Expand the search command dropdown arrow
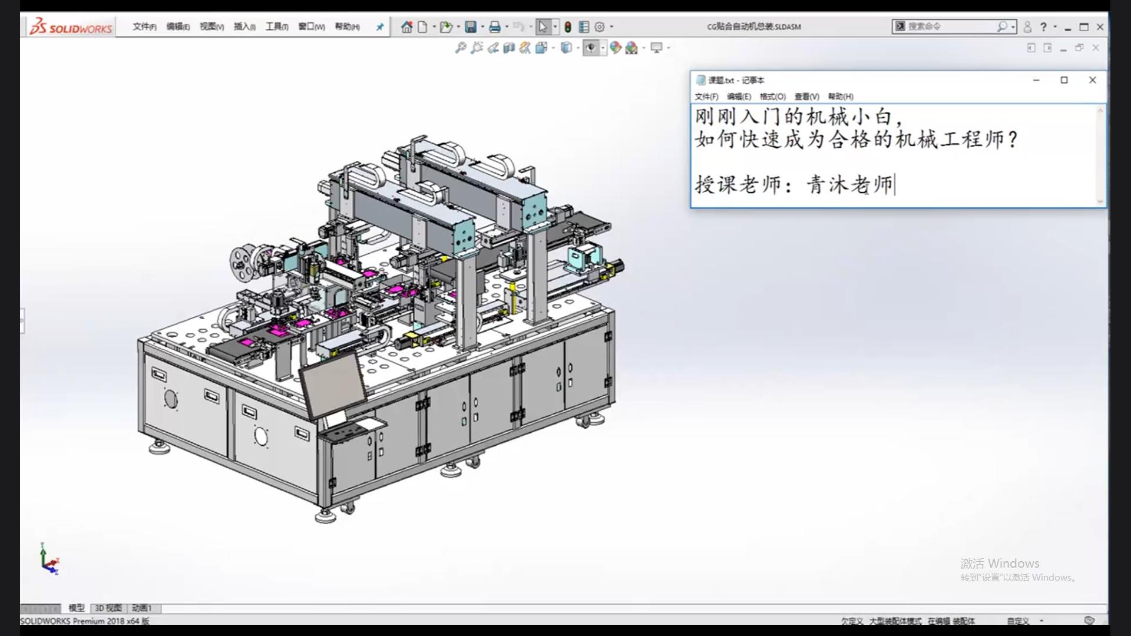 [x=1013, y=26]
